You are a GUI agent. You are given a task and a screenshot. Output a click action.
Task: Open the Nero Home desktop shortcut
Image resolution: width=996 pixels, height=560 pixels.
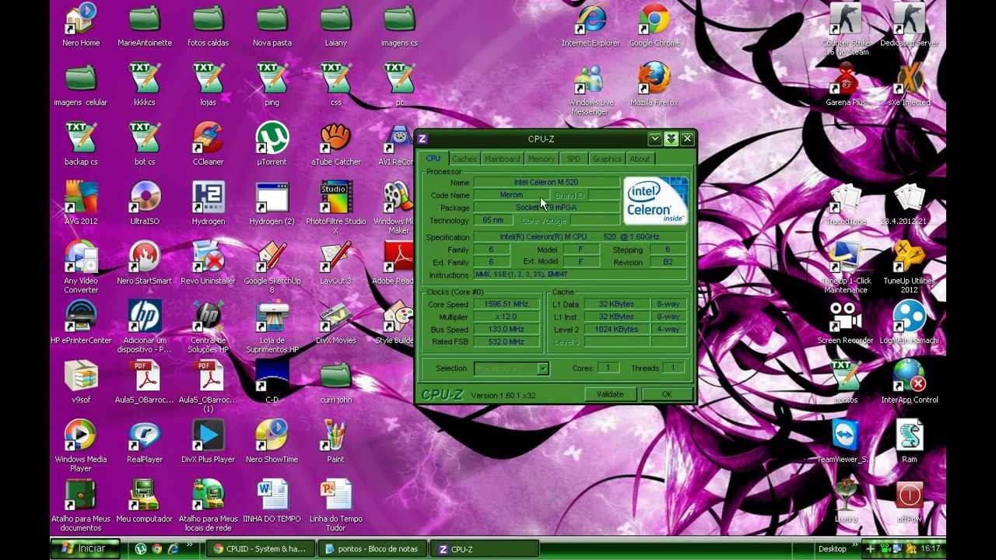point(81,26)
